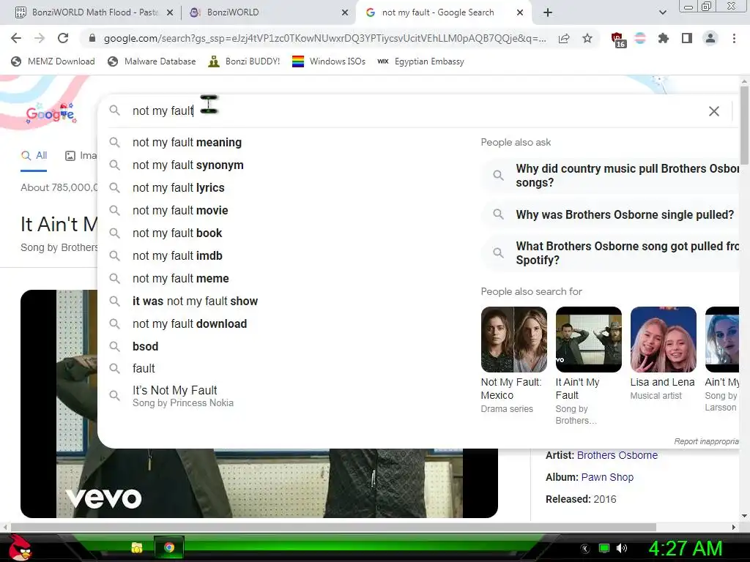Open Windows ISOs bookmark

(x=329, y=61)
